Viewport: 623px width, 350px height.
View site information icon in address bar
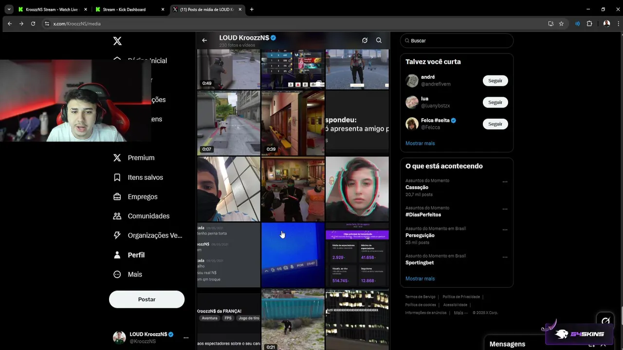47,23
